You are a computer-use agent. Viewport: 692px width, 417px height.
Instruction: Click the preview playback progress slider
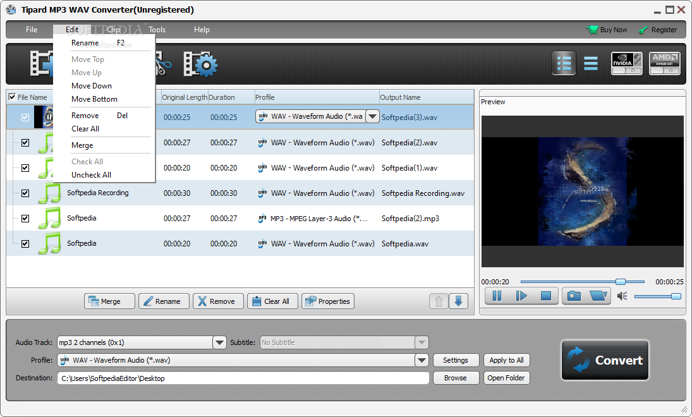pos(583,282)
